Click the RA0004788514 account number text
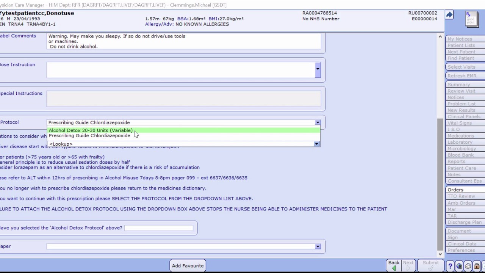 [319, 13]
